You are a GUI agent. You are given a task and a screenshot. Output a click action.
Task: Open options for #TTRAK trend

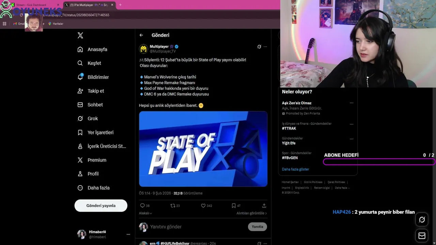(x=352, y=124)
